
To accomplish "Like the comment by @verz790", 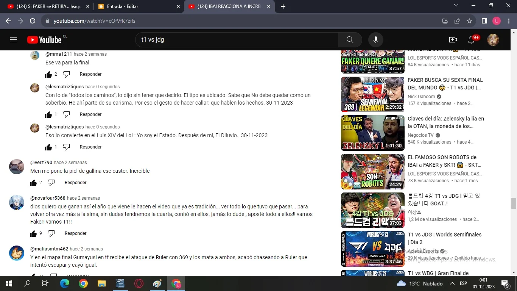I will click(x=33, y=183).
